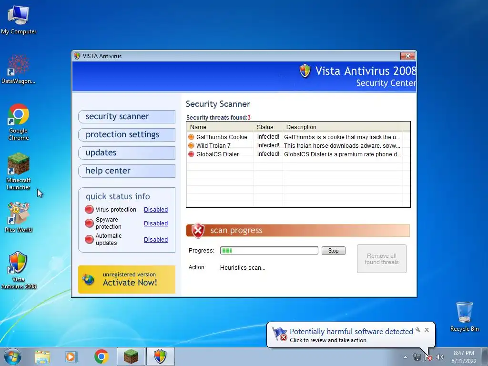This screenshot has width=488, height=366.
Task: Click the title bar shield icon
Action: tap(77, 56)
